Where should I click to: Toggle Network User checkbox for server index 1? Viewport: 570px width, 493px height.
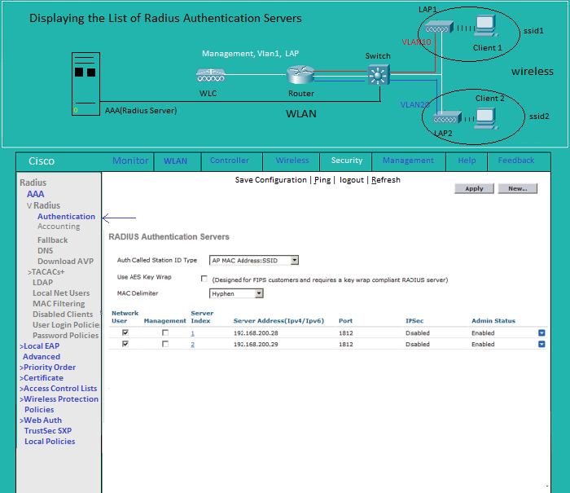pos(125,332)
